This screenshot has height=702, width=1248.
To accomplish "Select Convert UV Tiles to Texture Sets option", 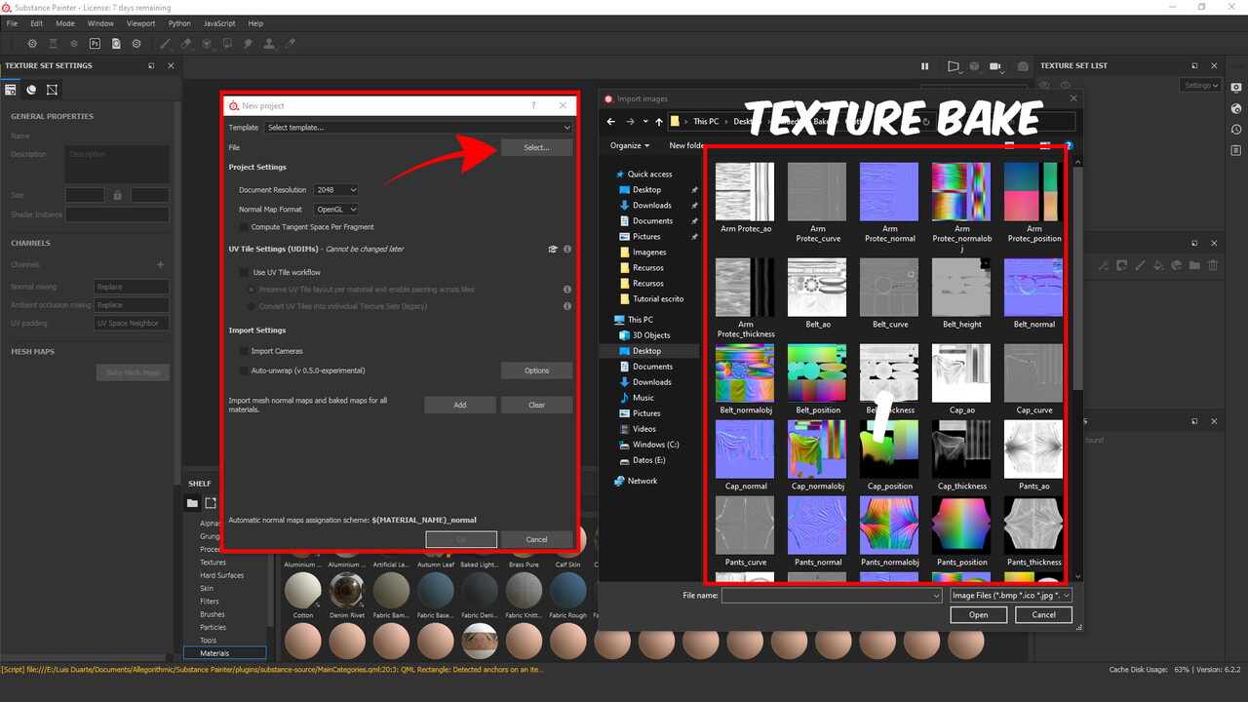I will 252,306.
